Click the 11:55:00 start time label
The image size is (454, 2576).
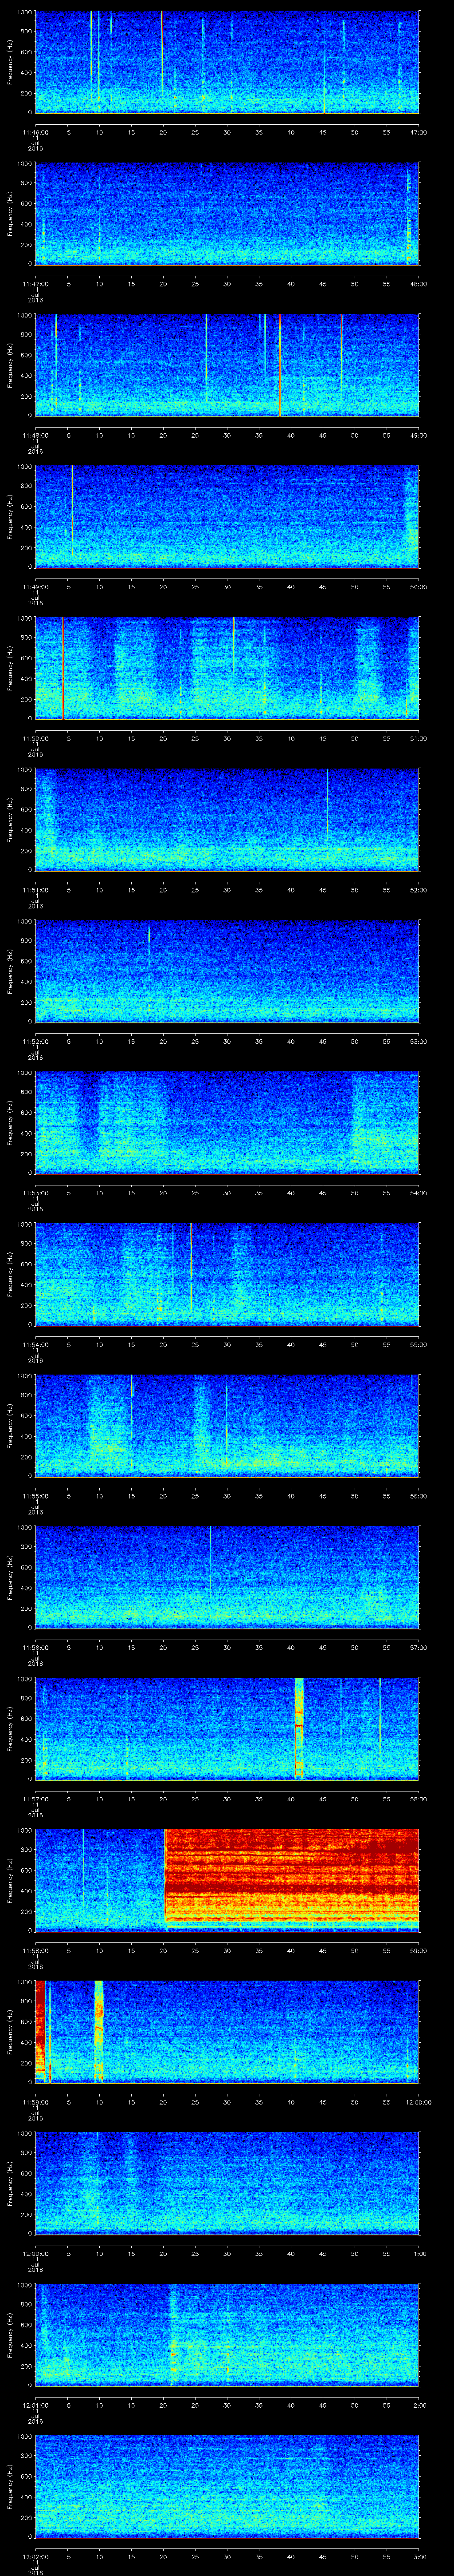(x=36, y=1496)
